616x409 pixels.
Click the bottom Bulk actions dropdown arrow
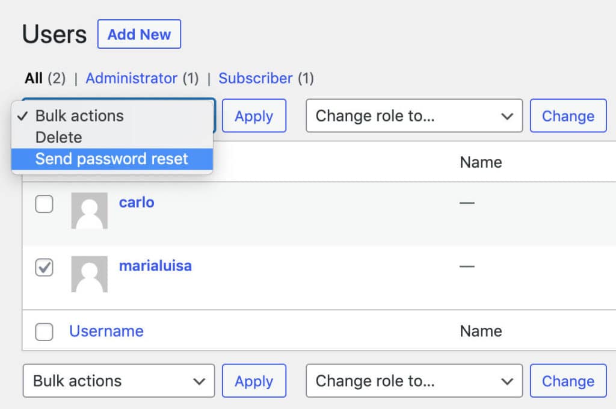(x=199, y=381)
